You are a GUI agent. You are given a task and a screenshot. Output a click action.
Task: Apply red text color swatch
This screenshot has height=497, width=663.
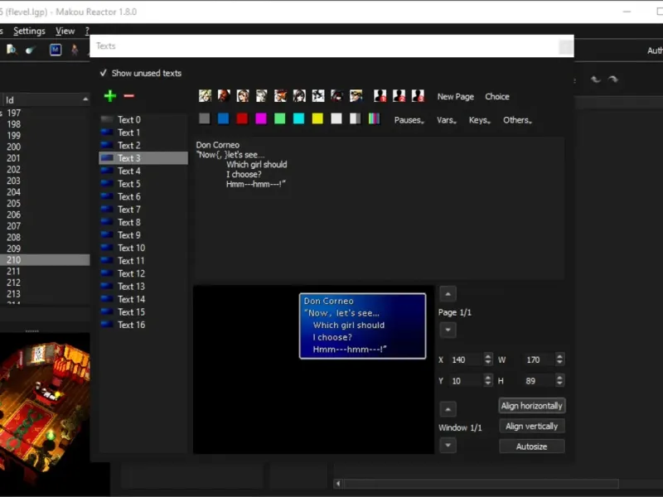coord(242,118)
